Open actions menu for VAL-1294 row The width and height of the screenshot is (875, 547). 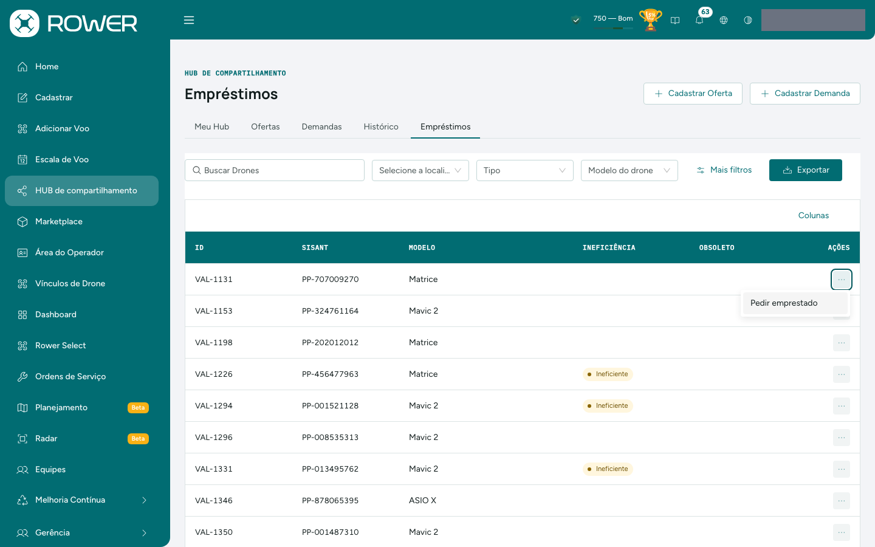coord(842,406)
